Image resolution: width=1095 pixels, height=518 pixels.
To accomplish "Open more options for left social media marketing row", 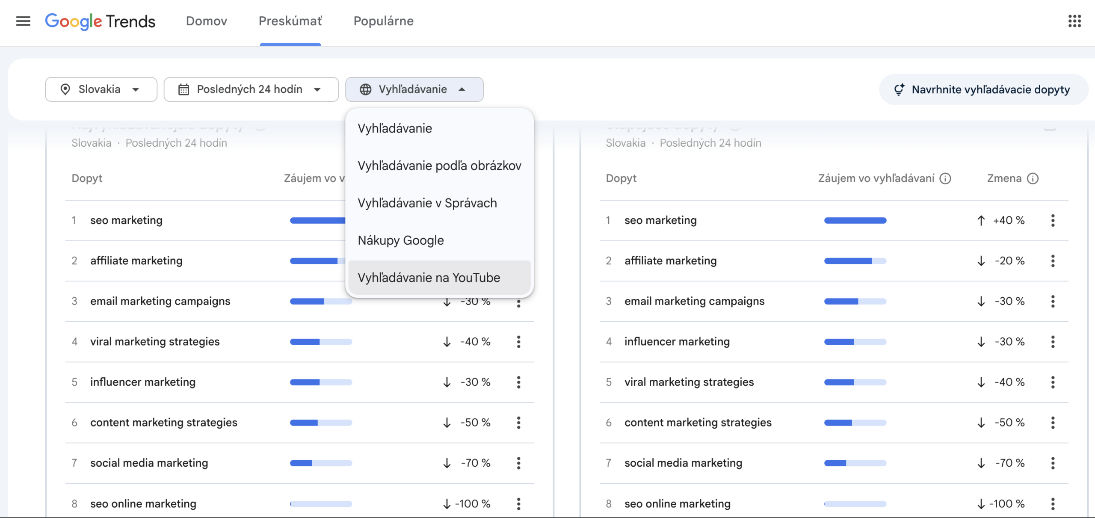I will click(x=518, y=463).
